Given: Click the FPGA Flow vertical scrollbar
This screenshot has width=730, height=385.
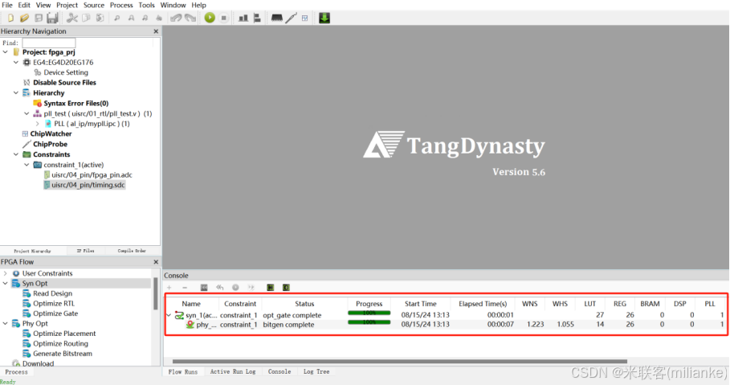Looking at the screenshot, I should 156,294.
